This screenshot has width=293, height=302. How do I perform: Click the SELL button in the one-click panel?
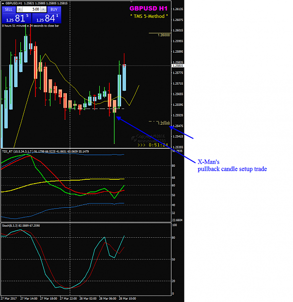click(x=9, y=10)
